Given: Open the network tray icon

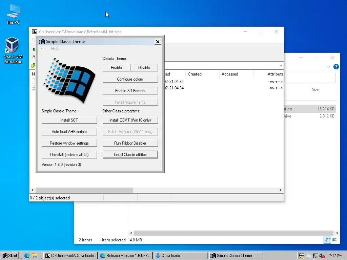Looking at the screenshot, I should [x=315, y=256].
